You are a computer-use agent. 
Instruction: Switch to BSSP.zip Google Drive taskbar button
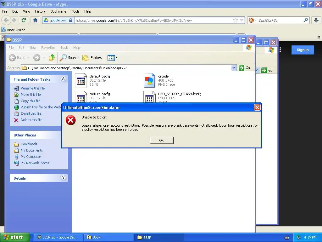pos(58,237)
